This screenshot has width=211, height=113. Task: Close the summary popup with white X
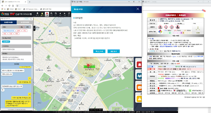[x=138, y=9]
